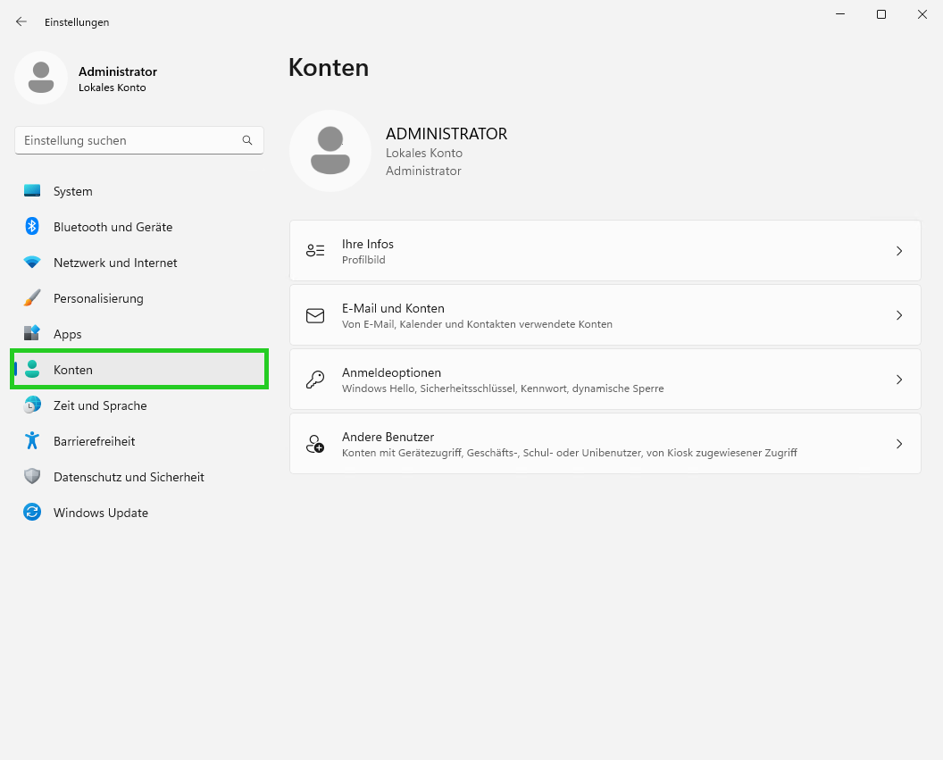
Task: Open Datenschutz und Sicherheit settings
Action: [31, 477]
